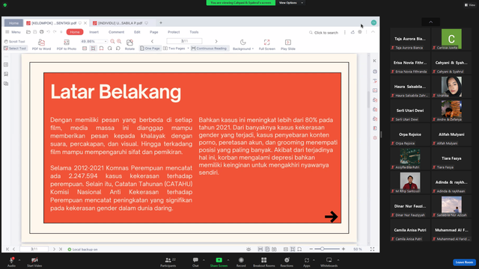Open the Zoom Chat panel
Viewport: 479px width, 269px height.
pos(195,262)
